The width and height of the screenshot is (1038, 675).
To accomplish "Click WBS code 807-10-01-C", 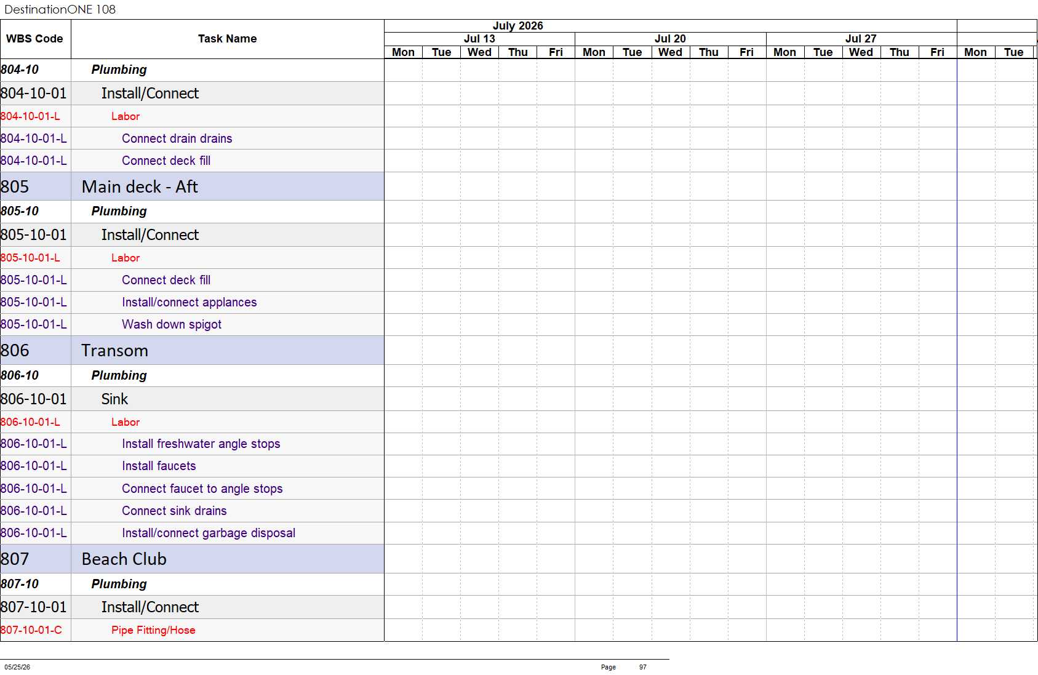I will coord(35,630).
